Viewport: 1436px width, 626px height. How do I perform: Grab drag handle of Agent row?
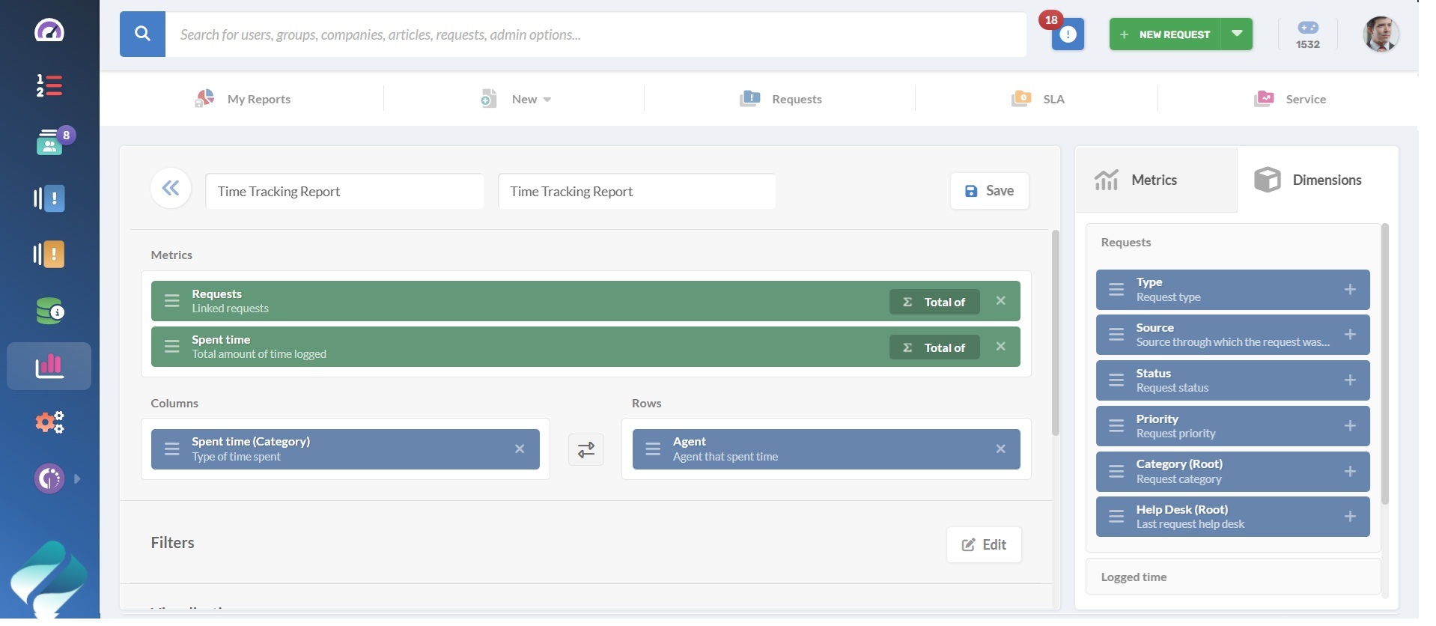click(653, 449)
